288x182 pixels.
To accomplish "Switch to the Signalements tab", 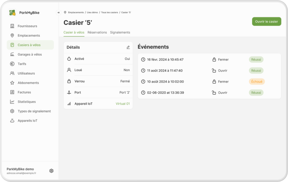I will coord(120,33).
